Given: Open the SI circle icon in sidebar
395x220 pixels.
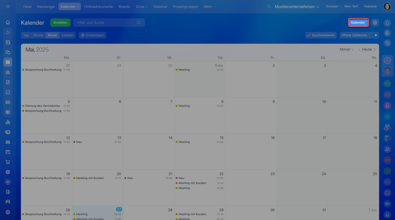Looking at the screenshot, I should click(x=8, y=182).
